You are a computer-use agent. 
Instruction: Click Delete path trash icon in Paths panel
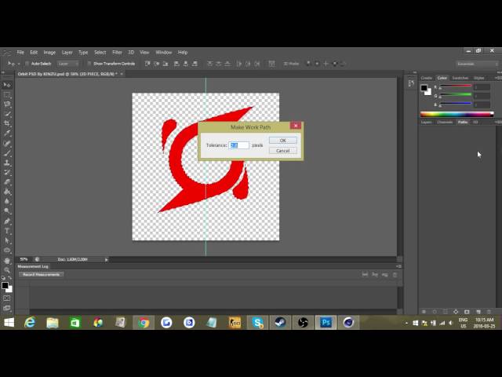coord(489,312)
